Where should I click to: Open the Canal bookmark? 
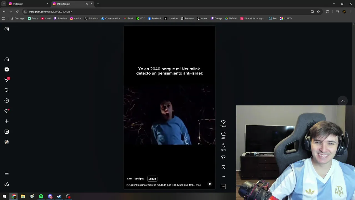[46, 19]
